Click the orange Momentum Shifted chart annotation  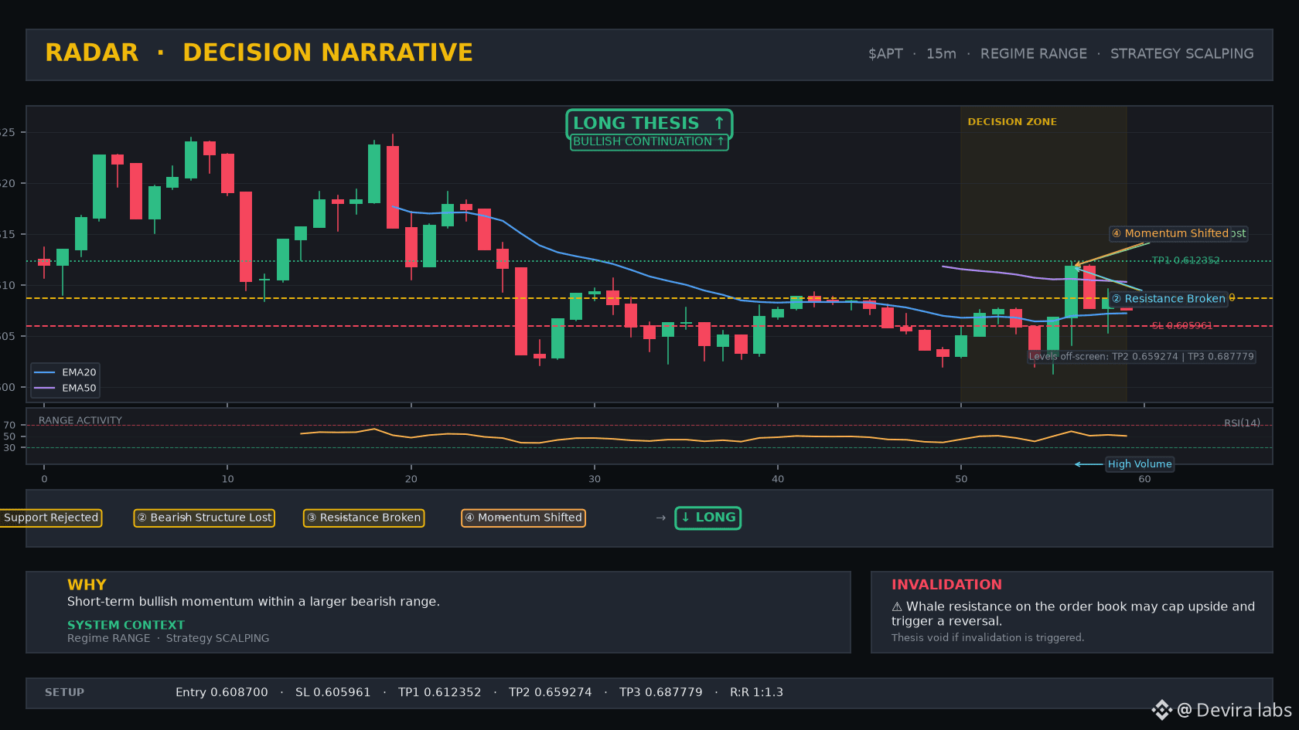1170,233
